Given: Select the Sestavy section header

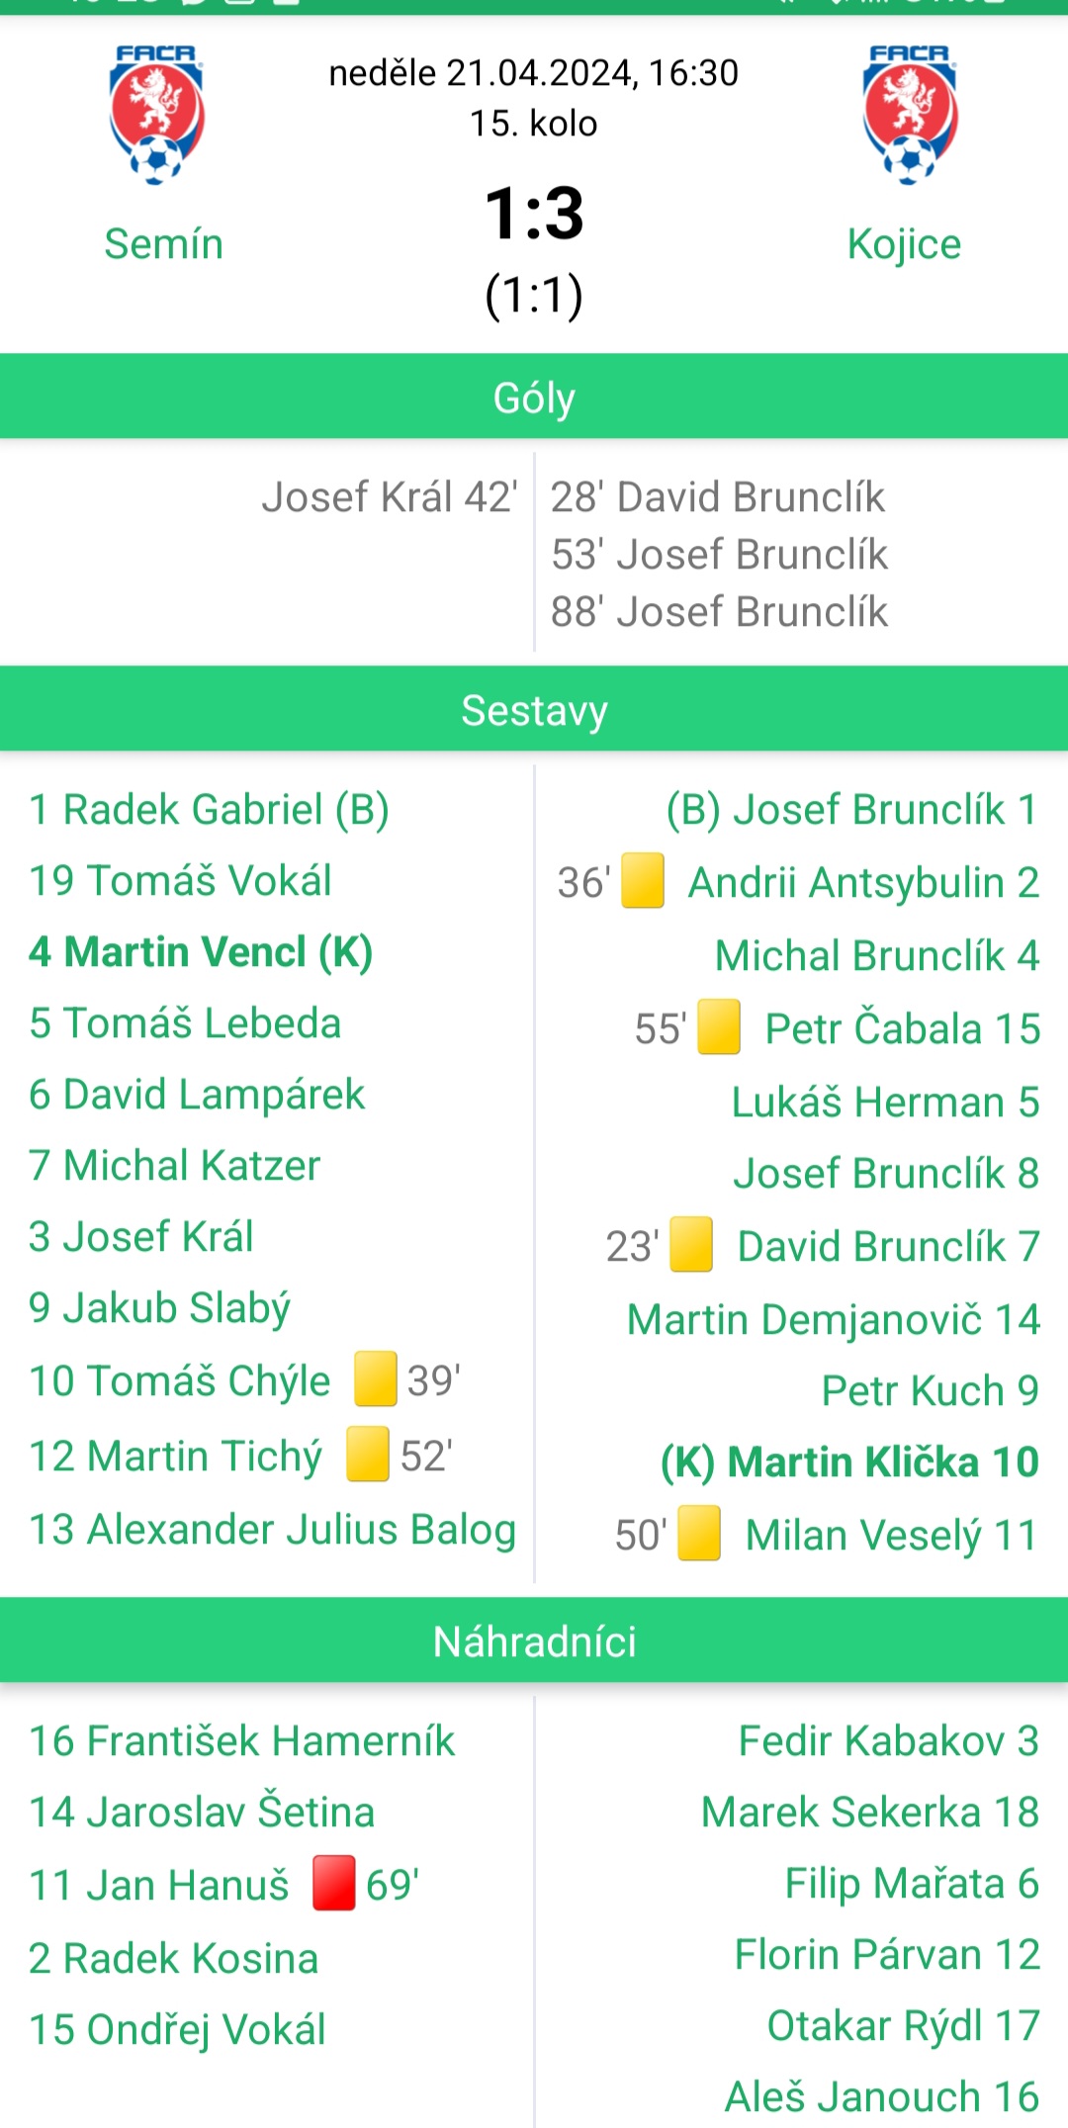Looking at the screenshot, I should pyautogui.click(x=534, y=709).
